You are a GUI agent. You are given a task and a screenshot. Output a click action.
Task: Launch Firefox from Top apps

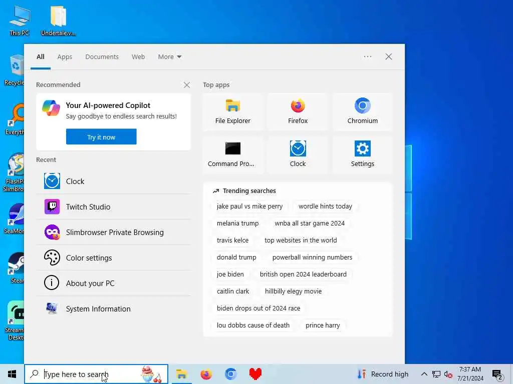point(298,112)
